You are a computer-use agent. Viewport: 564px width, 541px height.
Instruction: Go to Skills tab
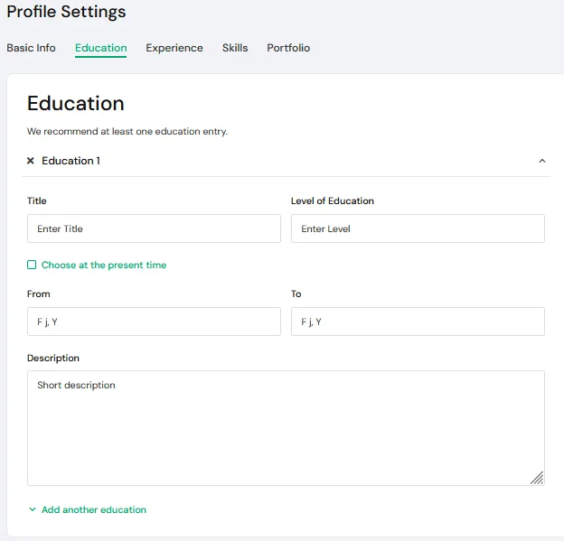click(235, 48)
